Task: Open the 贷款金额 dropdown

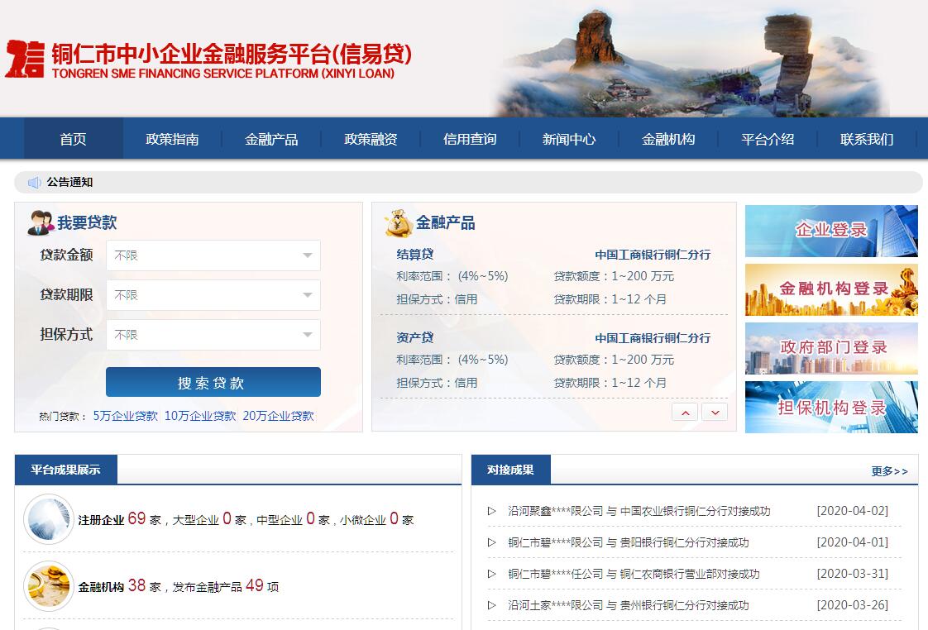Action: (213, 255)
